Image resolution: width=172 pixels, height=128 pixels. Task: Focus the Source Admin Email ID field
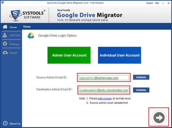click(104, 78)
